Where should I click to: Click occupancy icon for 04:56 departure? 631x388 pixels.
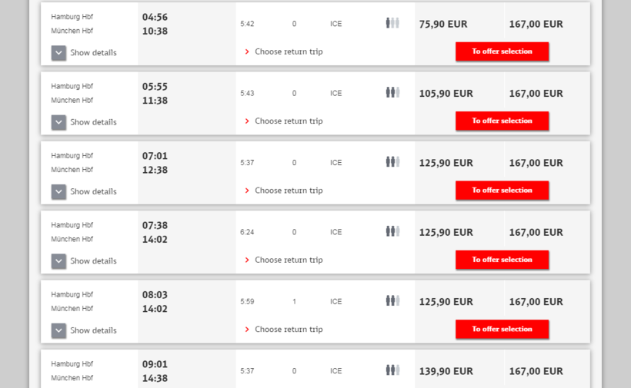tap(392, 23)
